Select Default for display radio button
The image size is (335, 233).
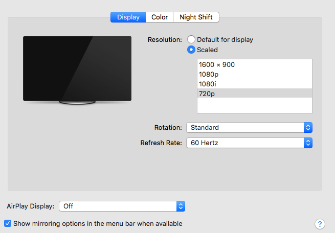coord(191,39)
